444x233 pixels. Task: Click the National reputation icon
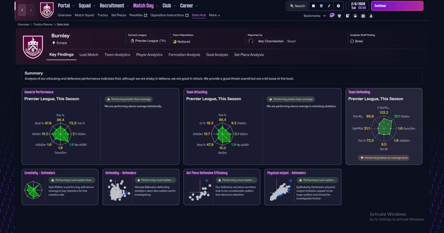pos(175,42)
